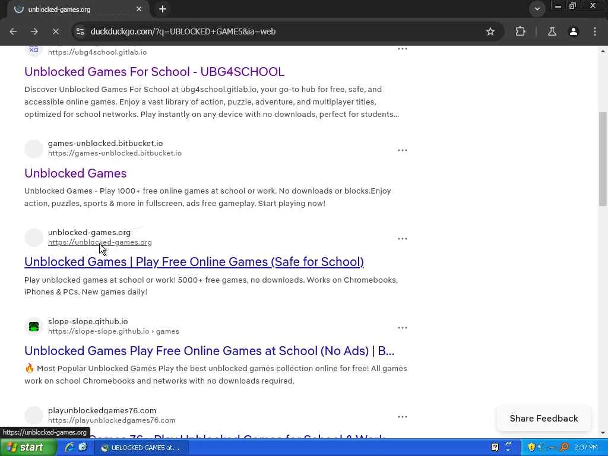Image resolution: width=608 pixels, height=456 pixels.
Task: Click the playunblockedgames76.com favicon placeholder
Action: click(x=34, y=415)
